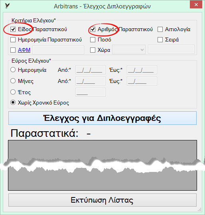The height and width of the screenshot is (215, 205).
Task: Click the Μήνες Έως month field
Action: (x=142, y=81)
